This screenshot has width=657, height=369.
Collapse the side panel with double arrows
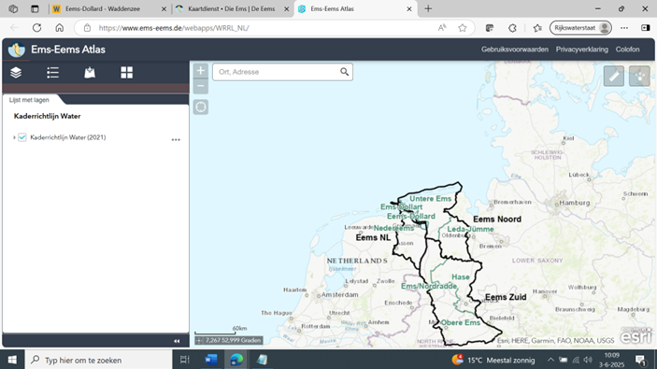point(177,341)
